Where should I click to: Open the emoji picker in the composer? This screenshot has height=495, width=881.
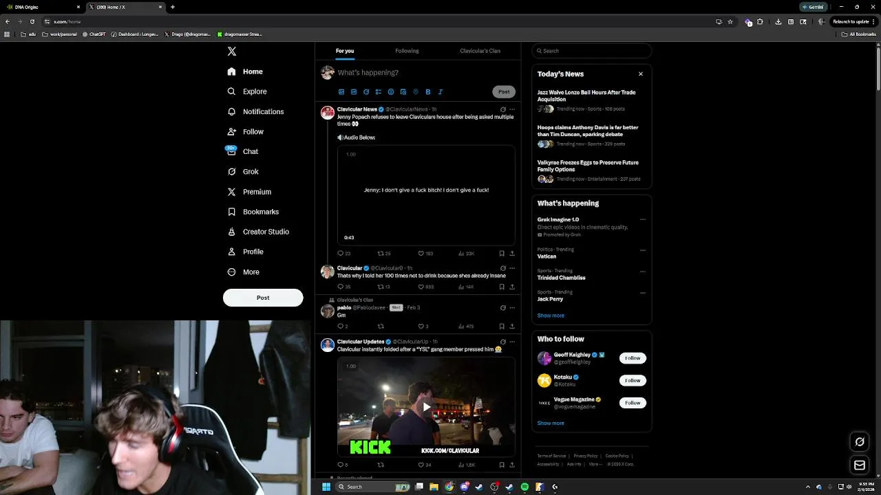(x=391, y=91)
